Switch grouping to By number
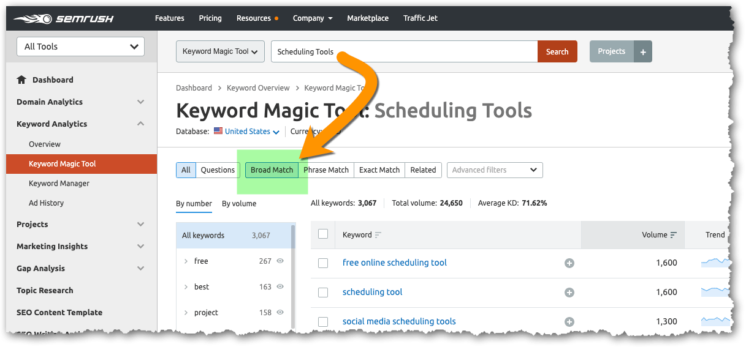 (x=194, y=204)
